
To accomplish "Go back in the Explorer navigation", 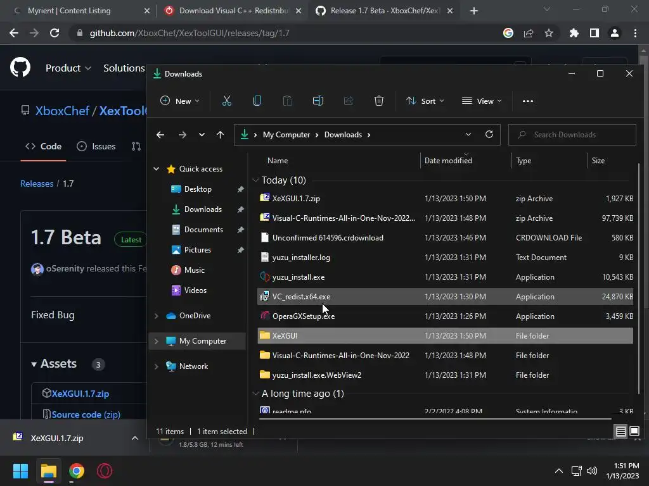I will pyautogui.click(x=160, y=135).
